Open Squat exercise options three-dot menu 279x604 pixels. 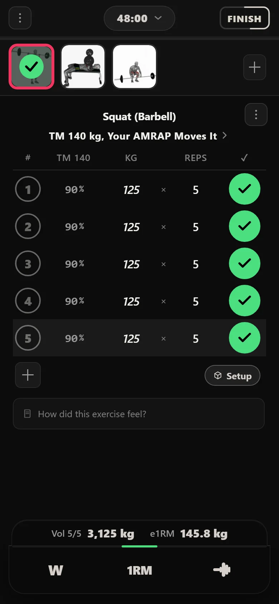[256, 115]
